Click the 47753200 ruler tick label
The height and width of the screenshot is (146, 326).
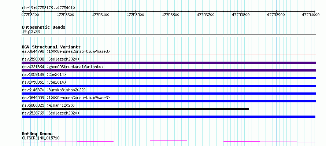[30, 15]
